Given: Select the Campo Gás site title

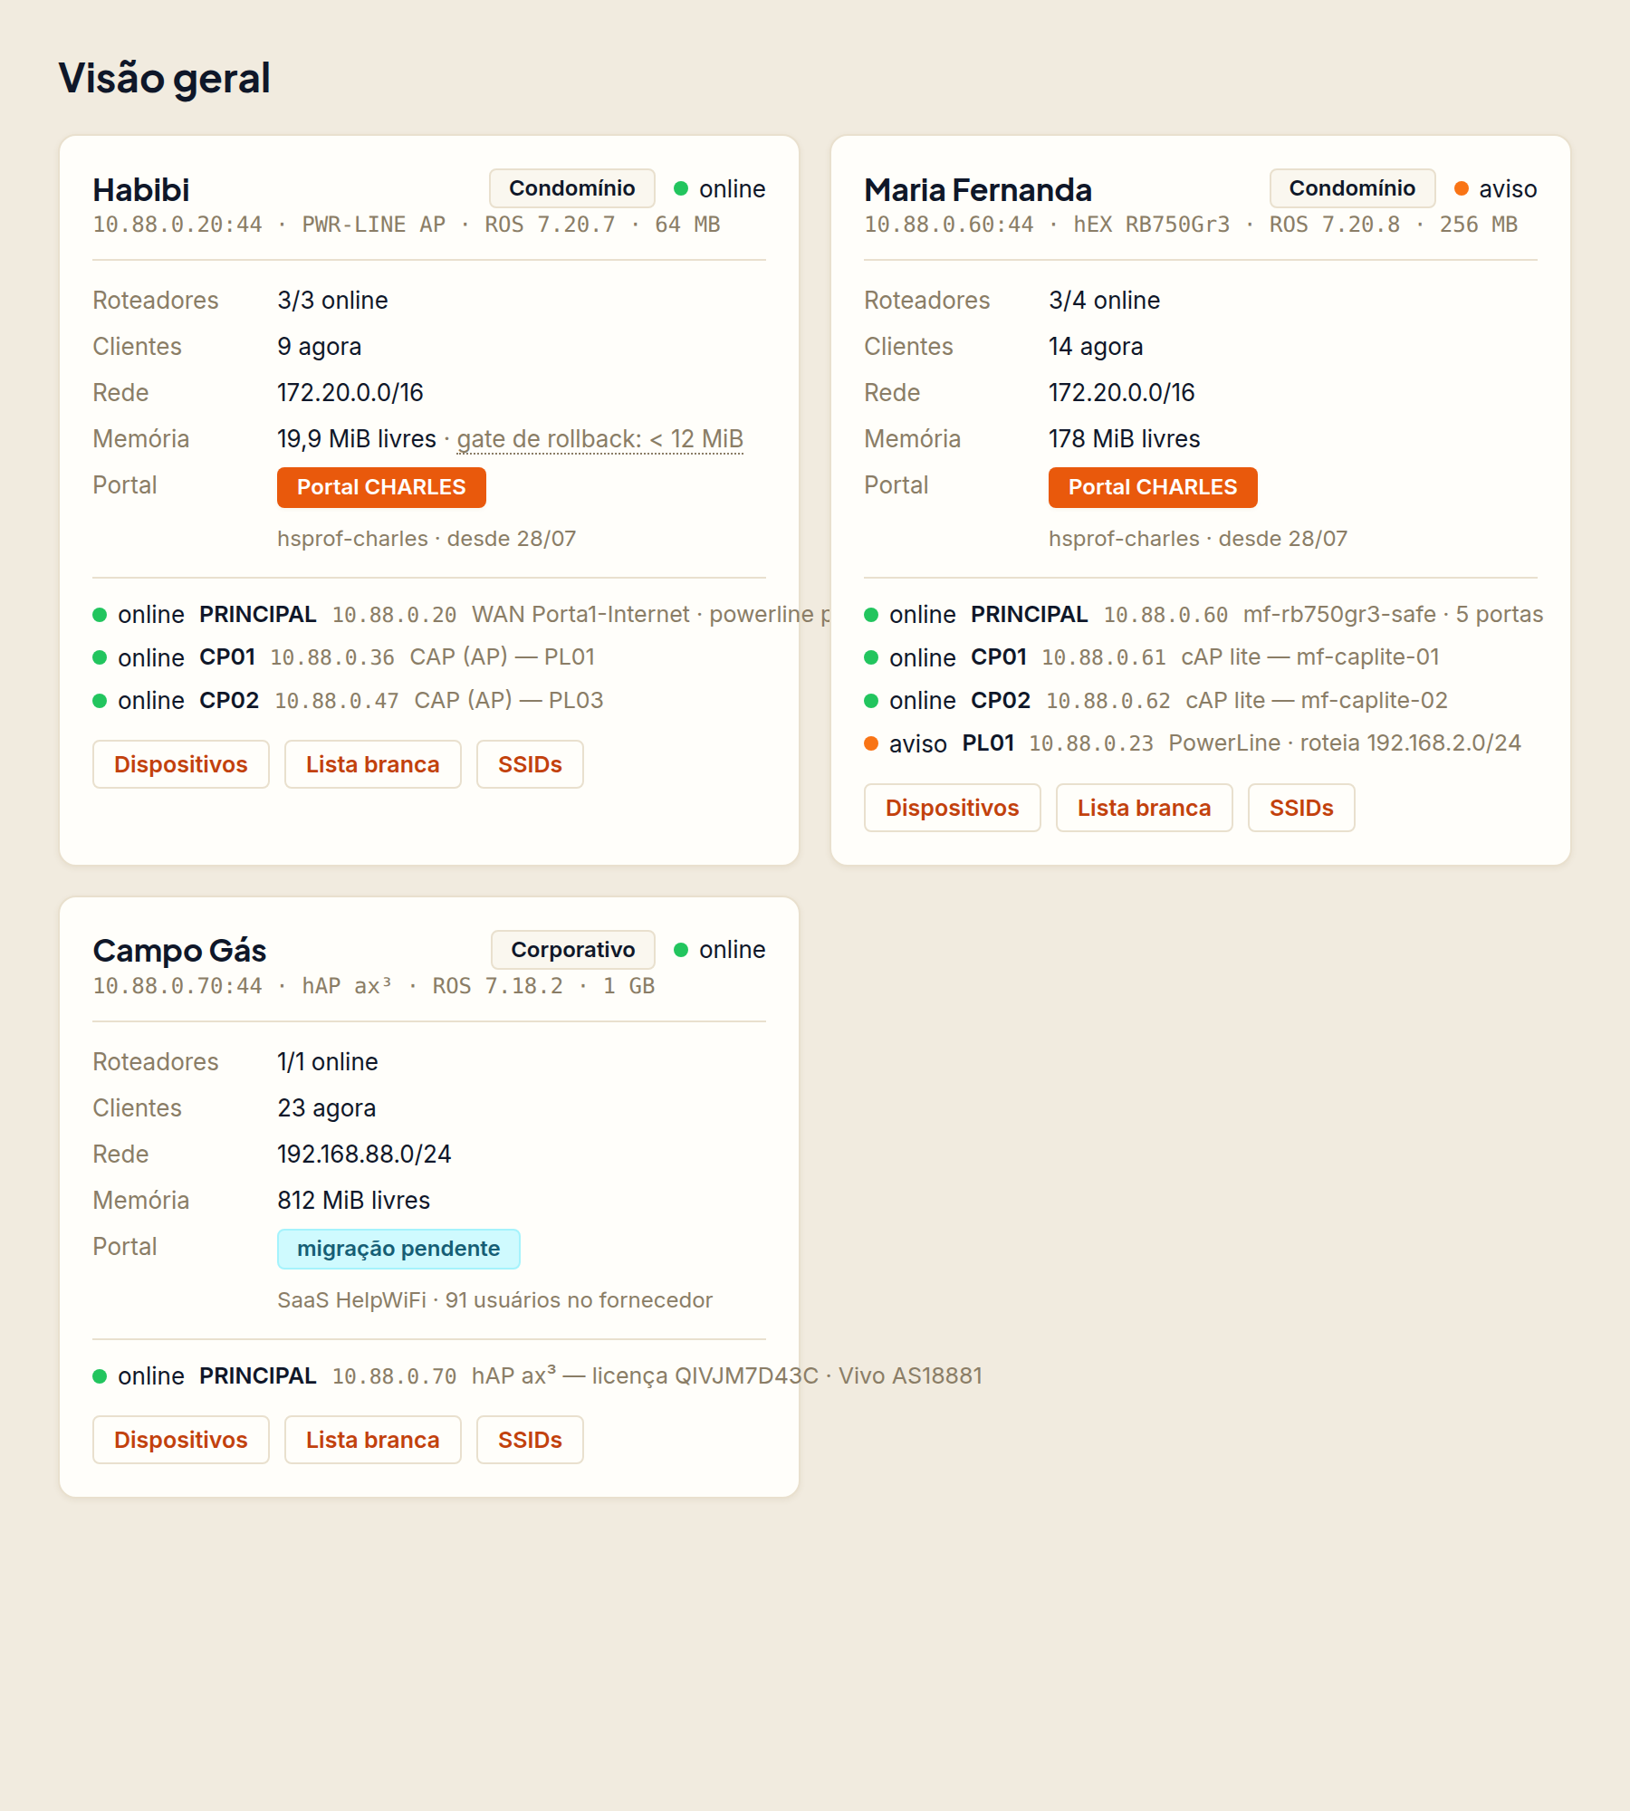Looking at the screenshot, I should (x=179, y=951).
